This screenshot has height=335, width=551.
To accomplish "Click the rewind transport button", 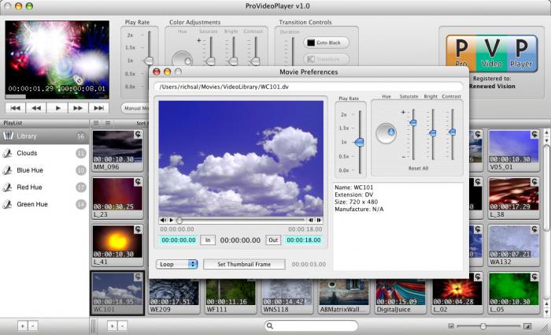I will [x=36, y=107].
